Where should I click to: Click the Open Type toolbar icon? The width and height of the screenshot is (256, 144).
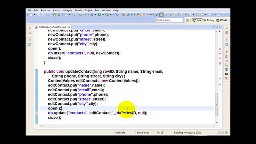[138, 15]
